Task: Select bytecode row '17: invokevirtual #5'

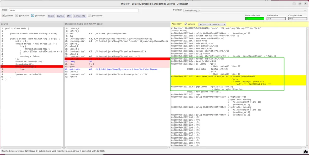Action: tap(117, 51)
